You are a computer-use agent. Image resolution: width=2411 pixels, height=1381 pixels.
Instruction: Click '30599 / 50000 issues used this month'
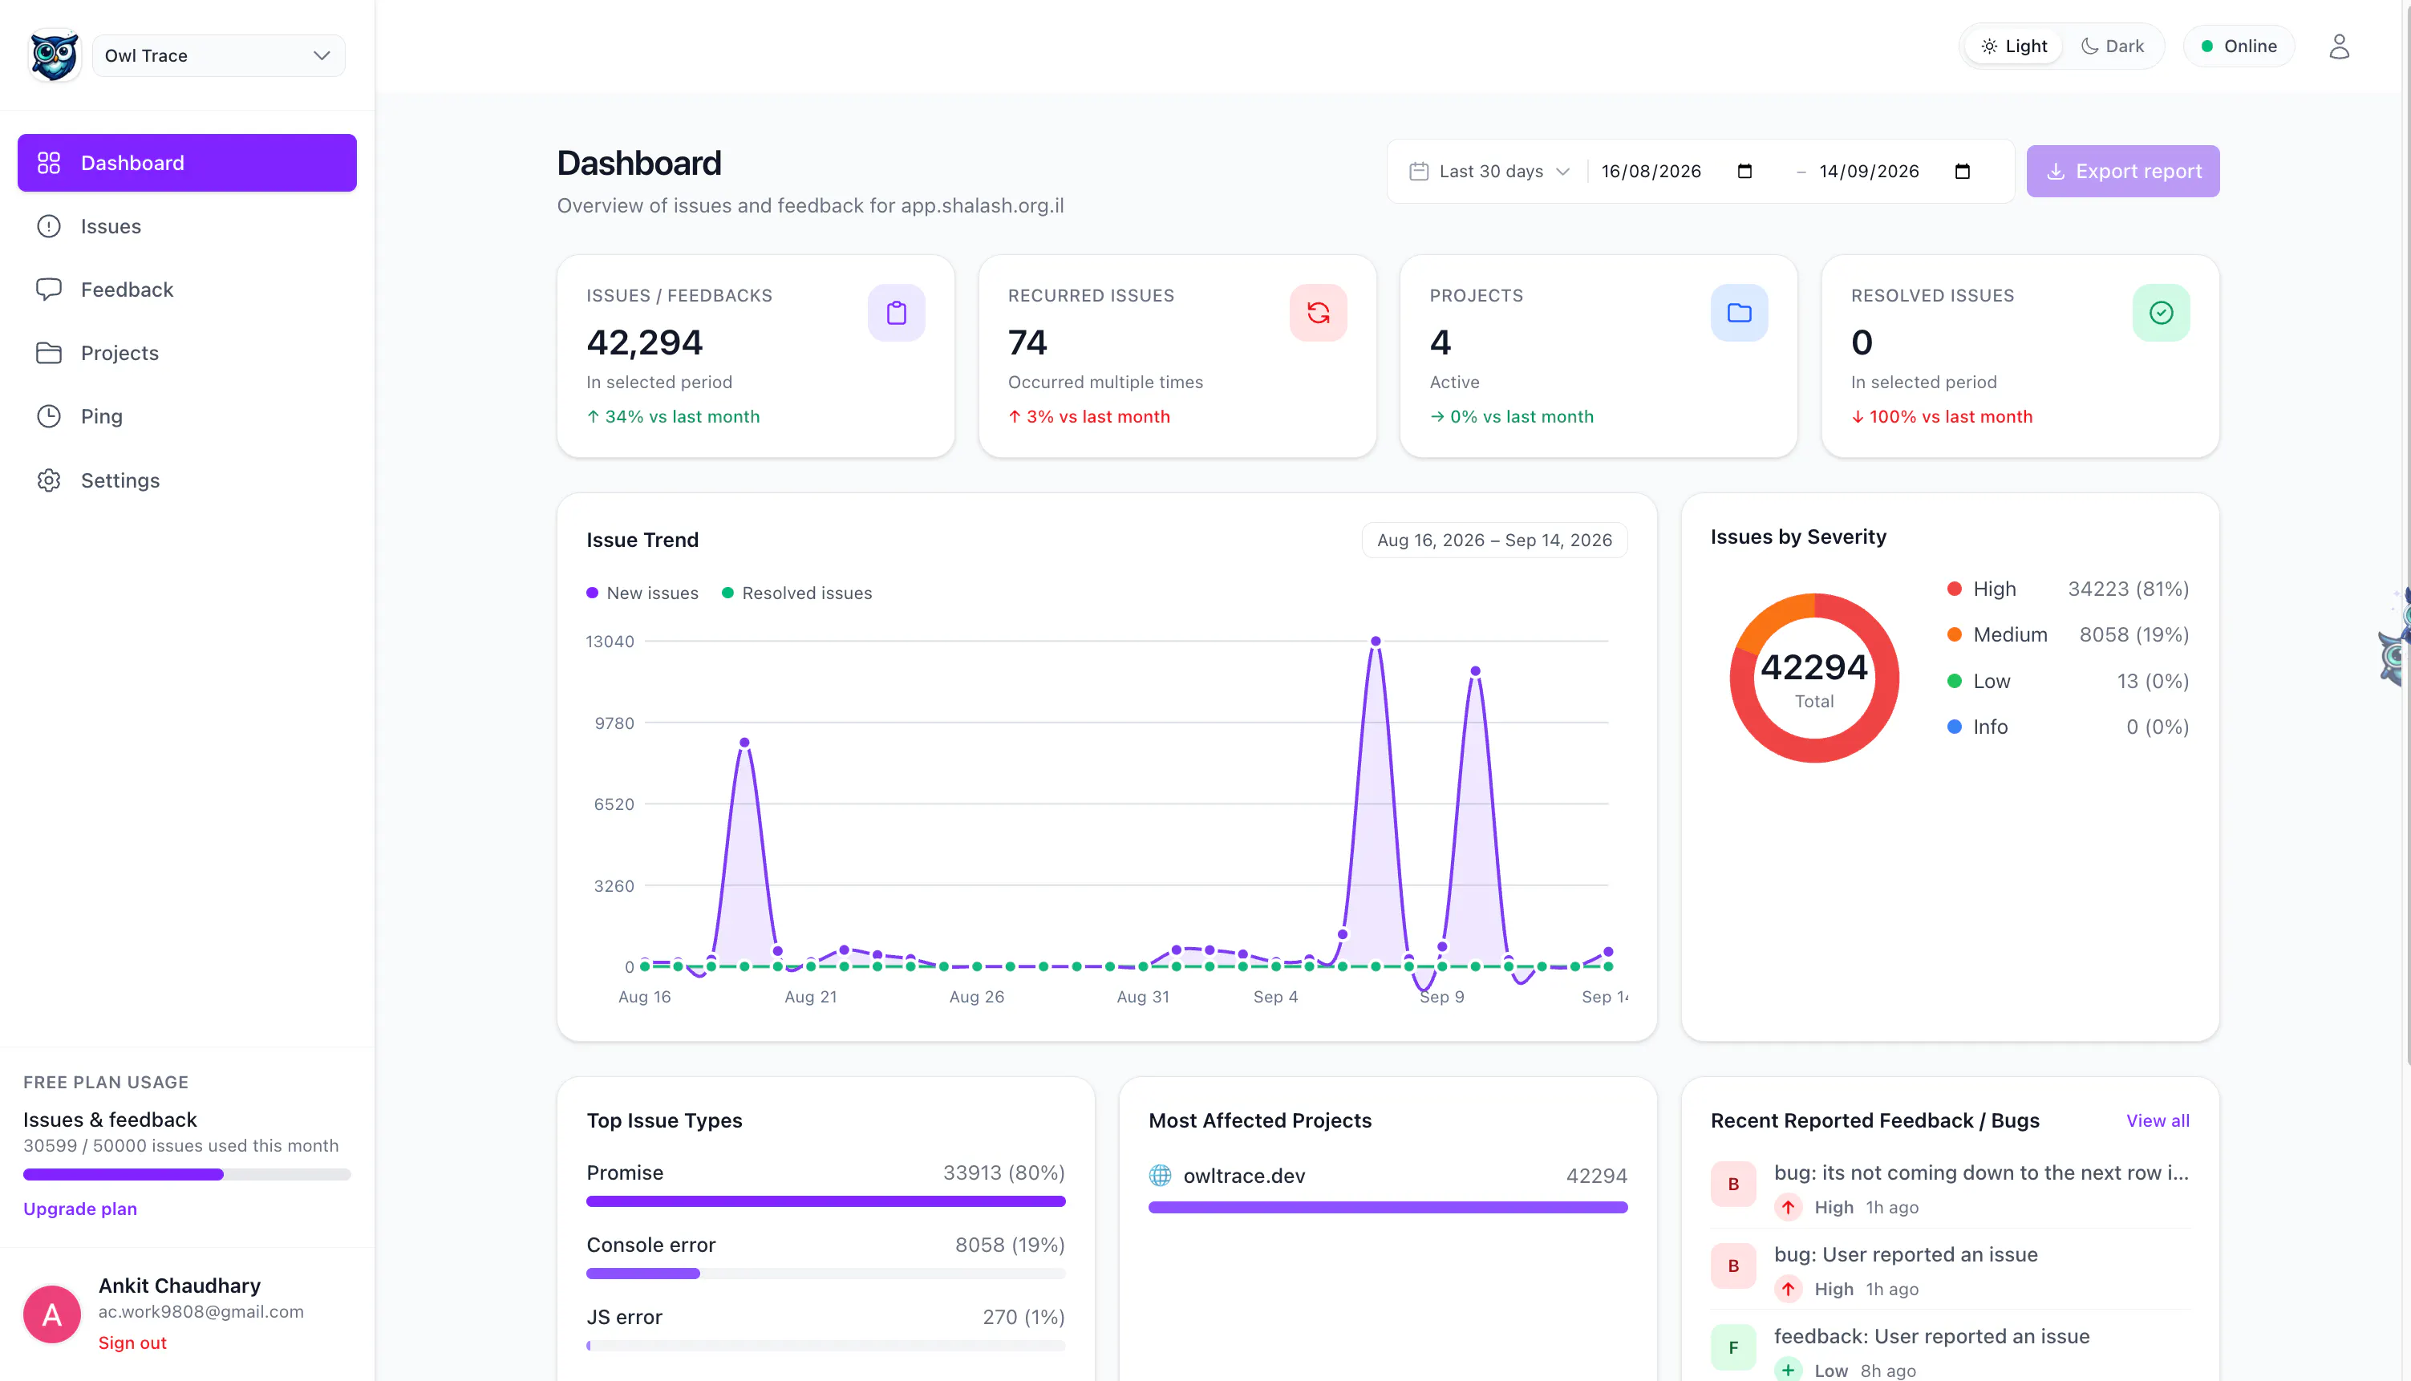click(x=181, y=1146)
